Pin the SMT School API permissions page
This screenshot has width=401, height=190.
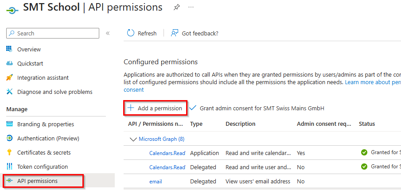point(177,8)
